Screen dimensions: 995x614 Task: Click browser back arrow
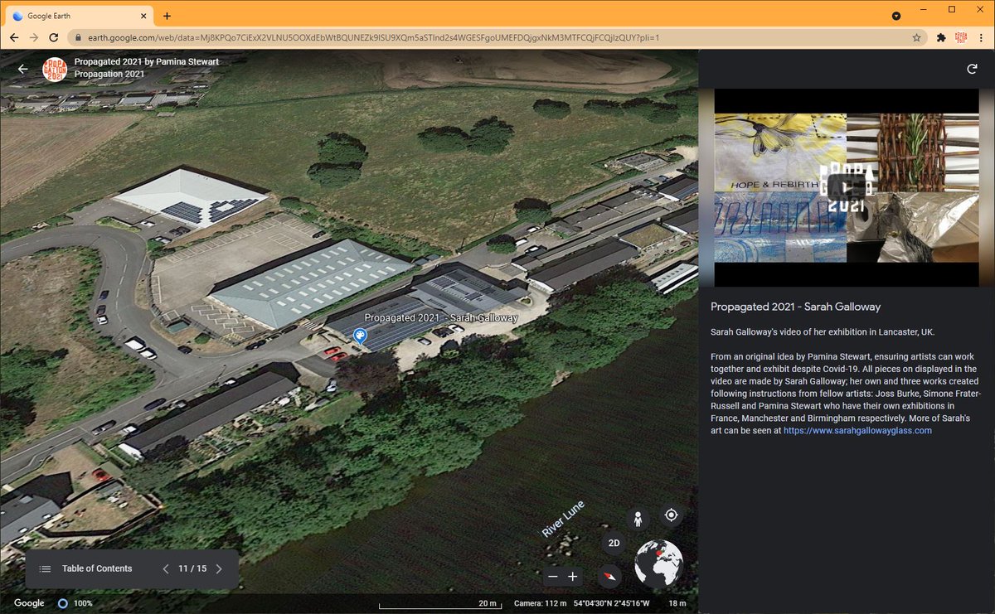[x=14, y=37]
